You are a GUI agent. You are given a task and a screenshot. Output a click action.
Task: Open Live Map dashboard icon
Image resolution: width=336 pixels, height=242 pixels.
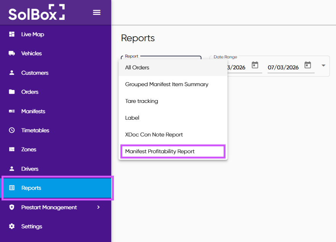[12, 34]
